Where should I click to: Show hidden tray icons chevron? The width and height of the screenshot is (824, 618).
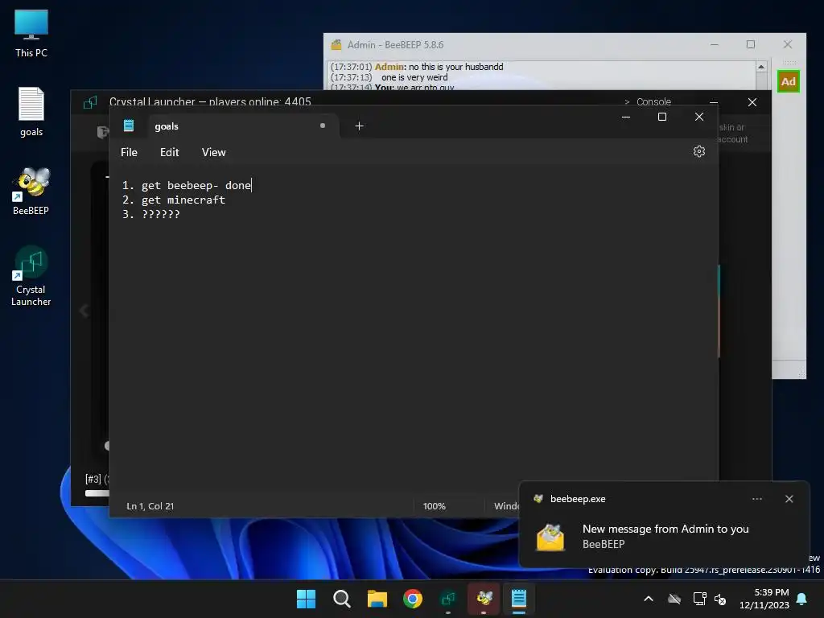[649, 599]
